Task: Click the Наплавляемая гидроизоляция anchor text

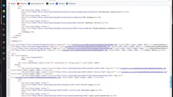Action: [110, 12]
